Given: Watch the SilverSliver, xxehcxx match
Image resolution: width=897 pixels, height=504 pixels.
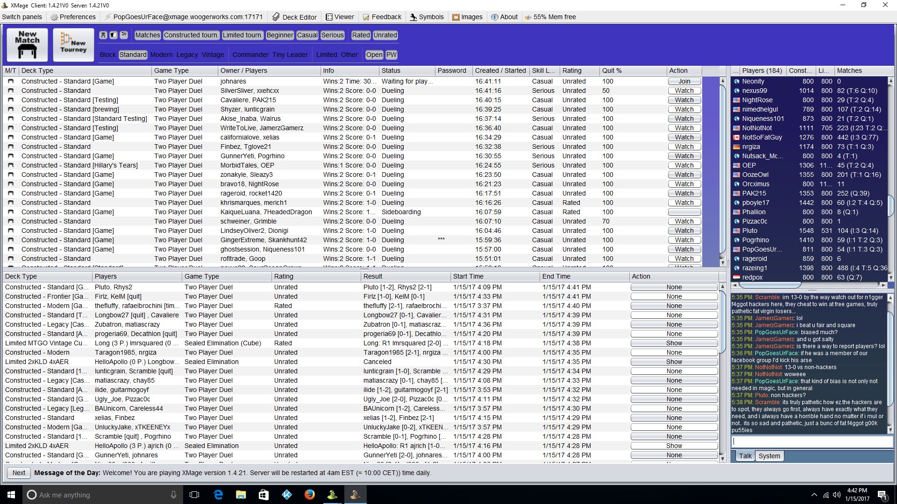Looking at the screenshot, I should [x=684, y=91].
